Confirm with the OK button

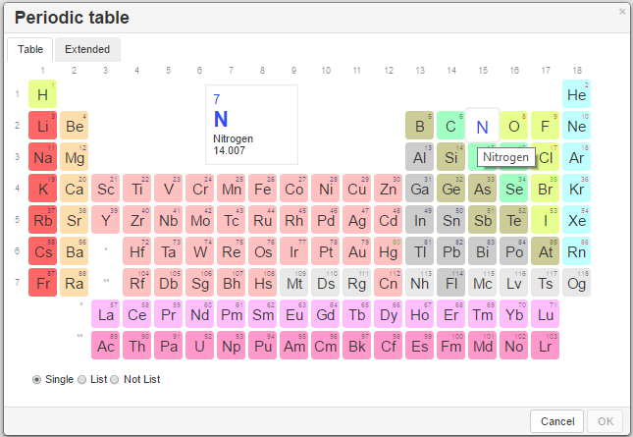point(605,420)
